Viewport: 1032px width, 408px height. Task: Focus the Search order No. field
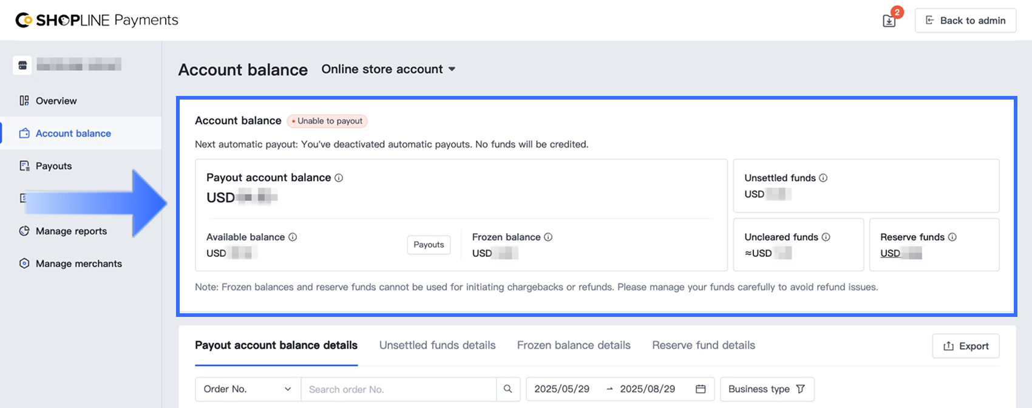[398, 389]
